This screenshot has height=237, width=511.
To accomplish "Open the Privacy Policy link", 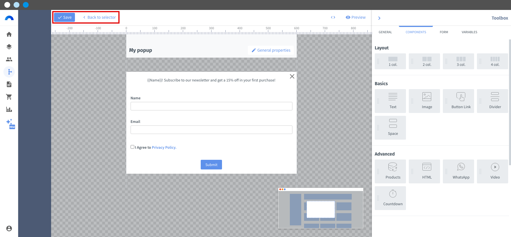I will [x=164, y=148].
